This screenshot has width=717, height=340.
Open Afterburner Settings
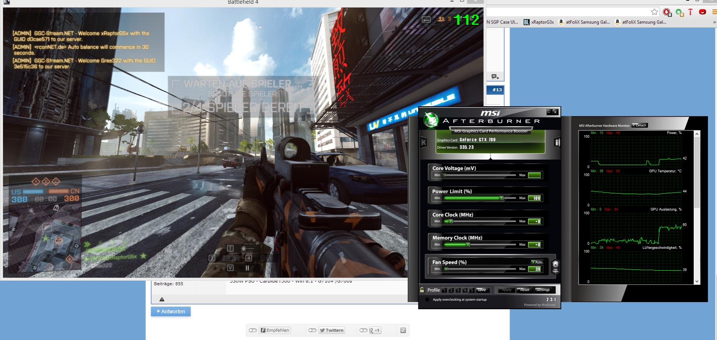(x=543, y=290)
